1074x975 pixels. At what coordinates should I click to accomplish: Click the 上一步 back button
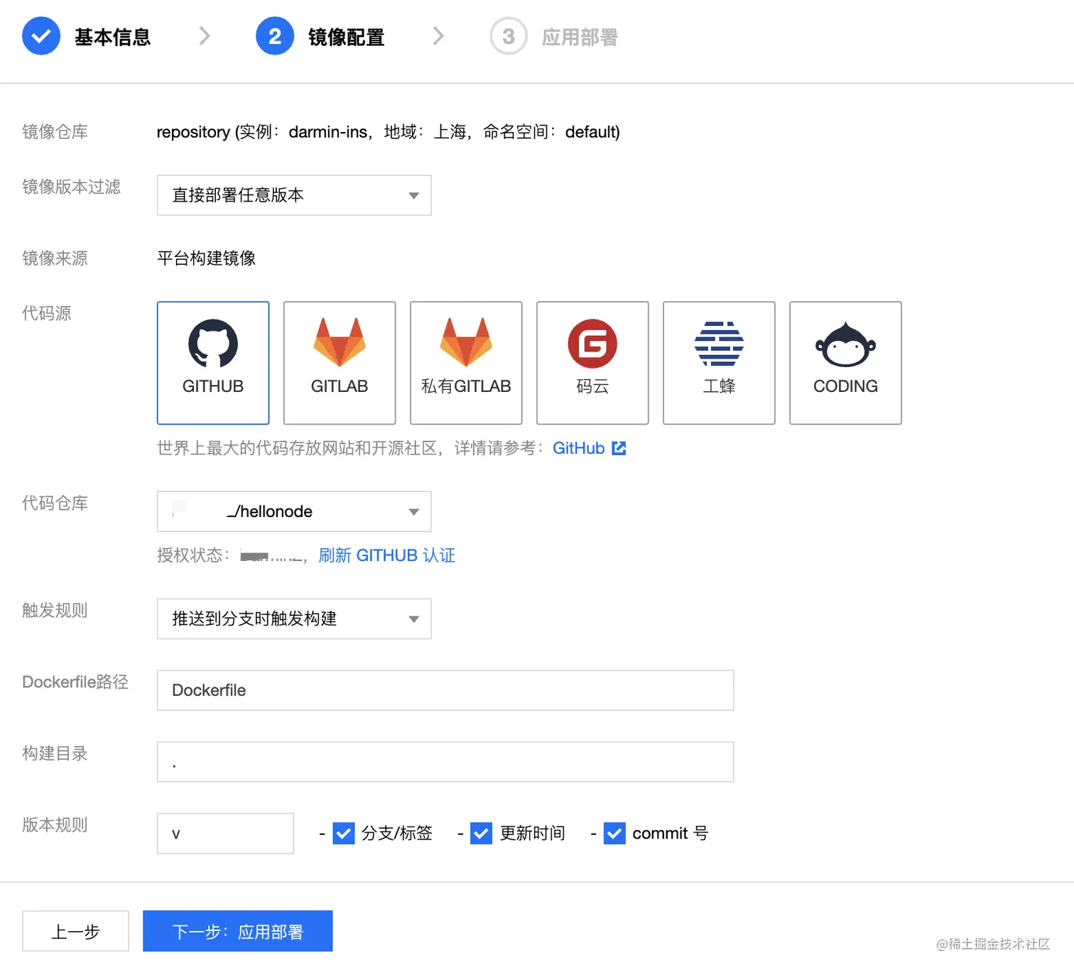tap(75, 931)
